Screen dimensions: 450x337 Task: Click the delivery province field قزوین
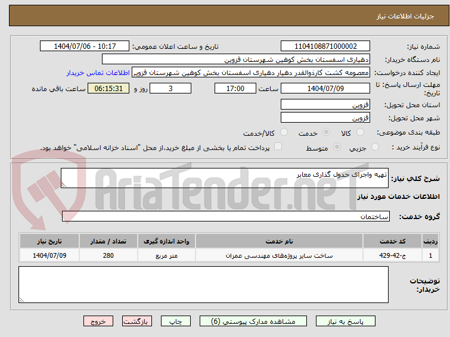325,104
